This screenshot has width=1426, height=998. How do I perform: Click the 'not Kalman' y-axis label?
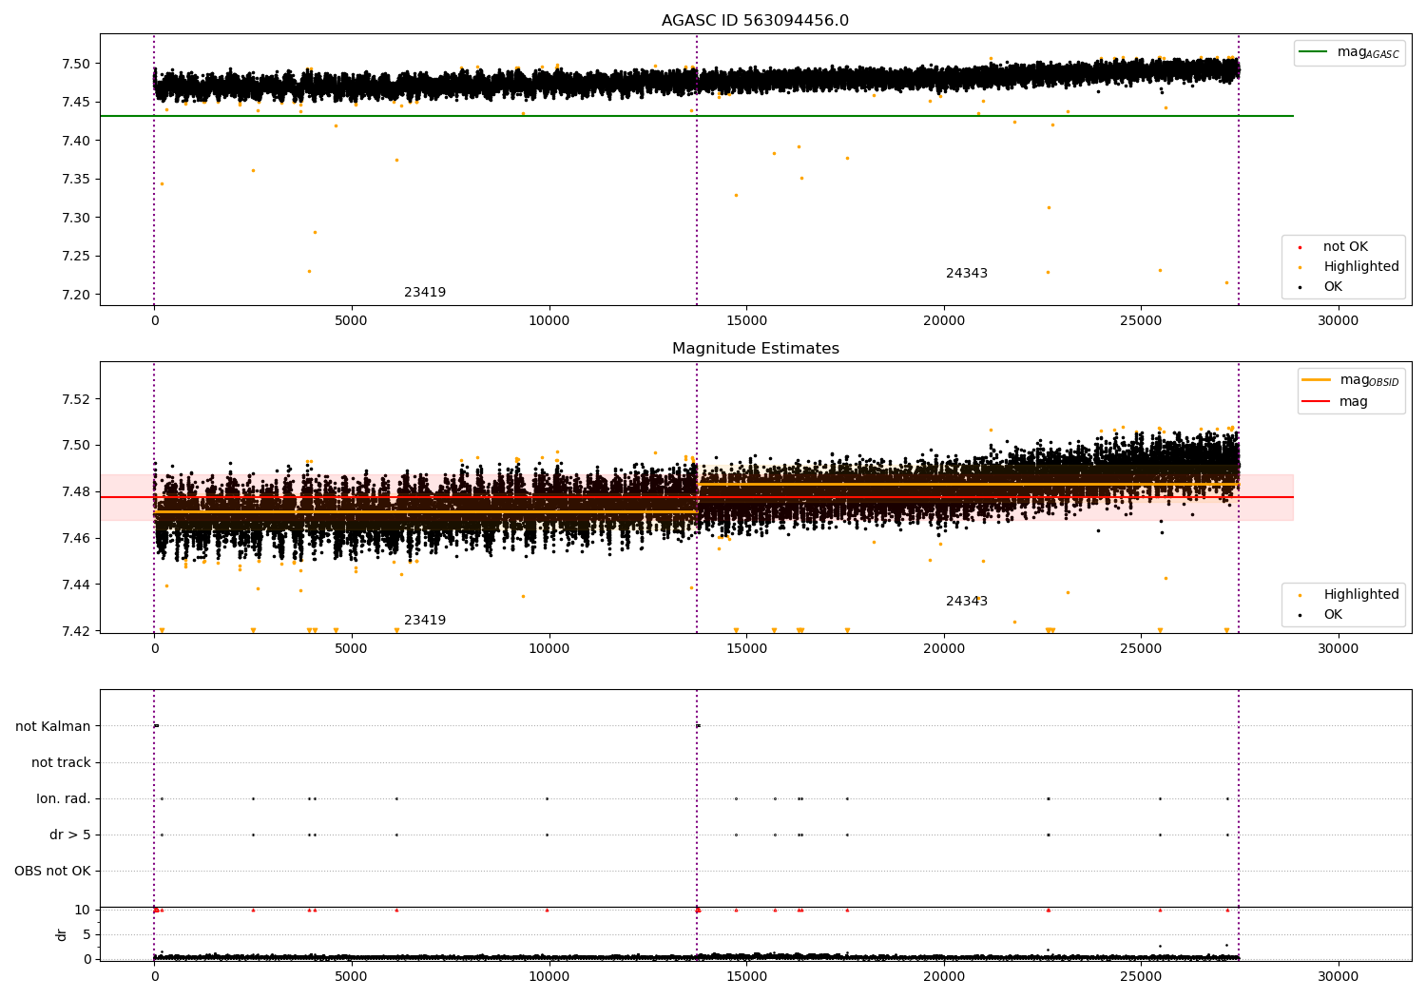click(x=53, y=727)
